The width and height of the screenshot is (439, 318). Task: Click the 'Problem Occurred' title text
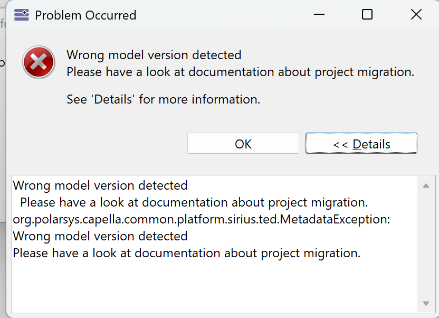point(85,15)
